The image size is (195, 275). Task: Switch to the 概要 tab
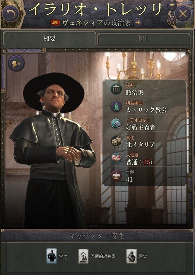[49, 38]
